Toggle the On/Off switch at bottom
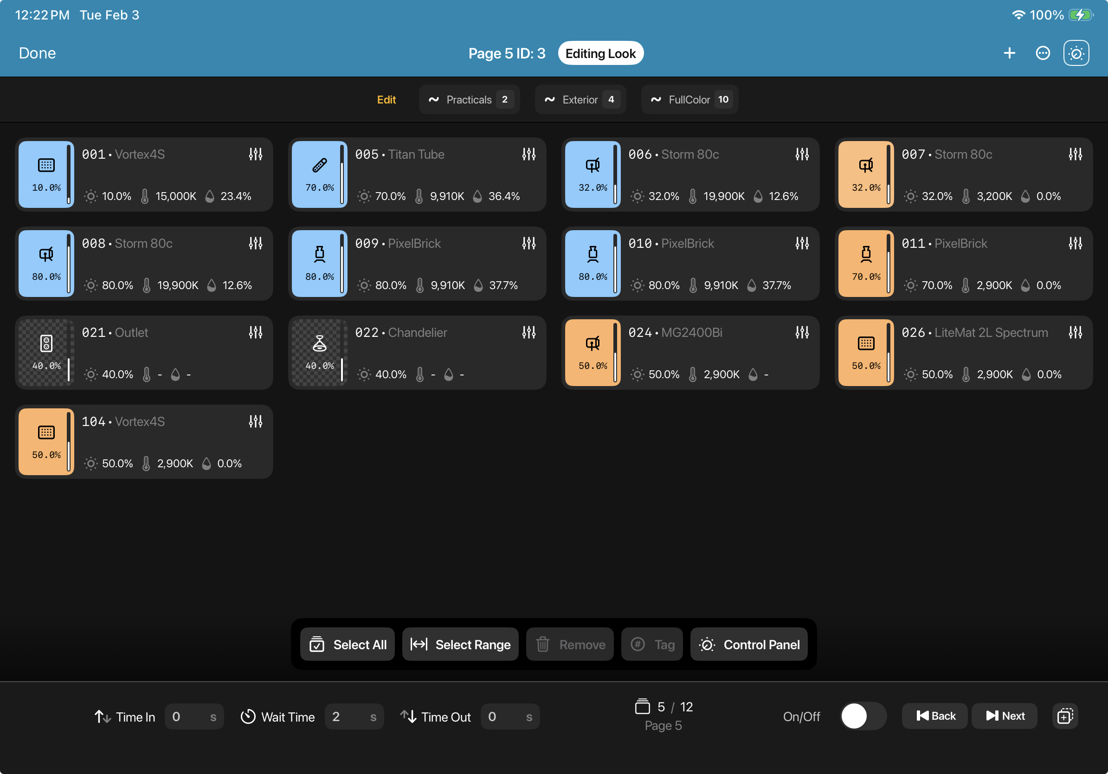 (862, 716)
